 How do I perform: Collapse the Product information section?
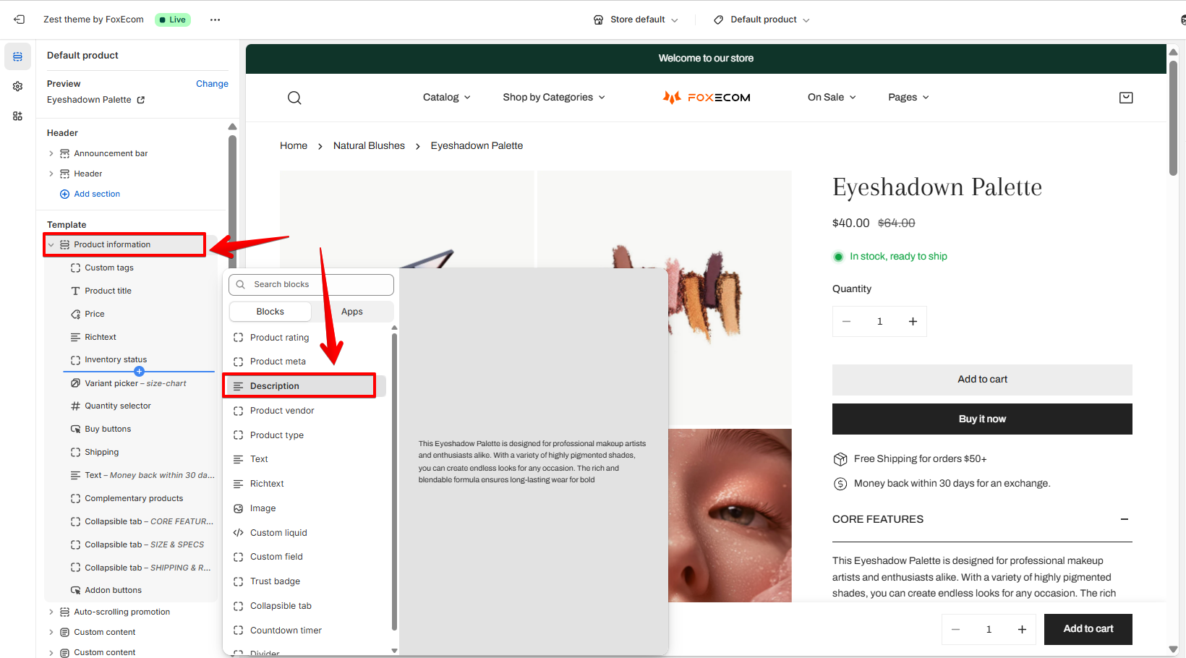51,244
